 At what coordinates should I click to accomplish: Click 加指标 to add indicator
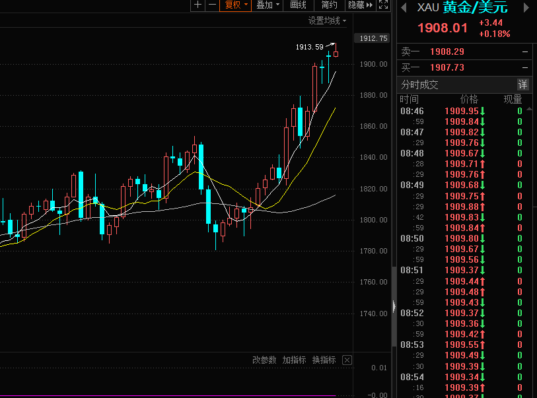[x=294, y=360]
